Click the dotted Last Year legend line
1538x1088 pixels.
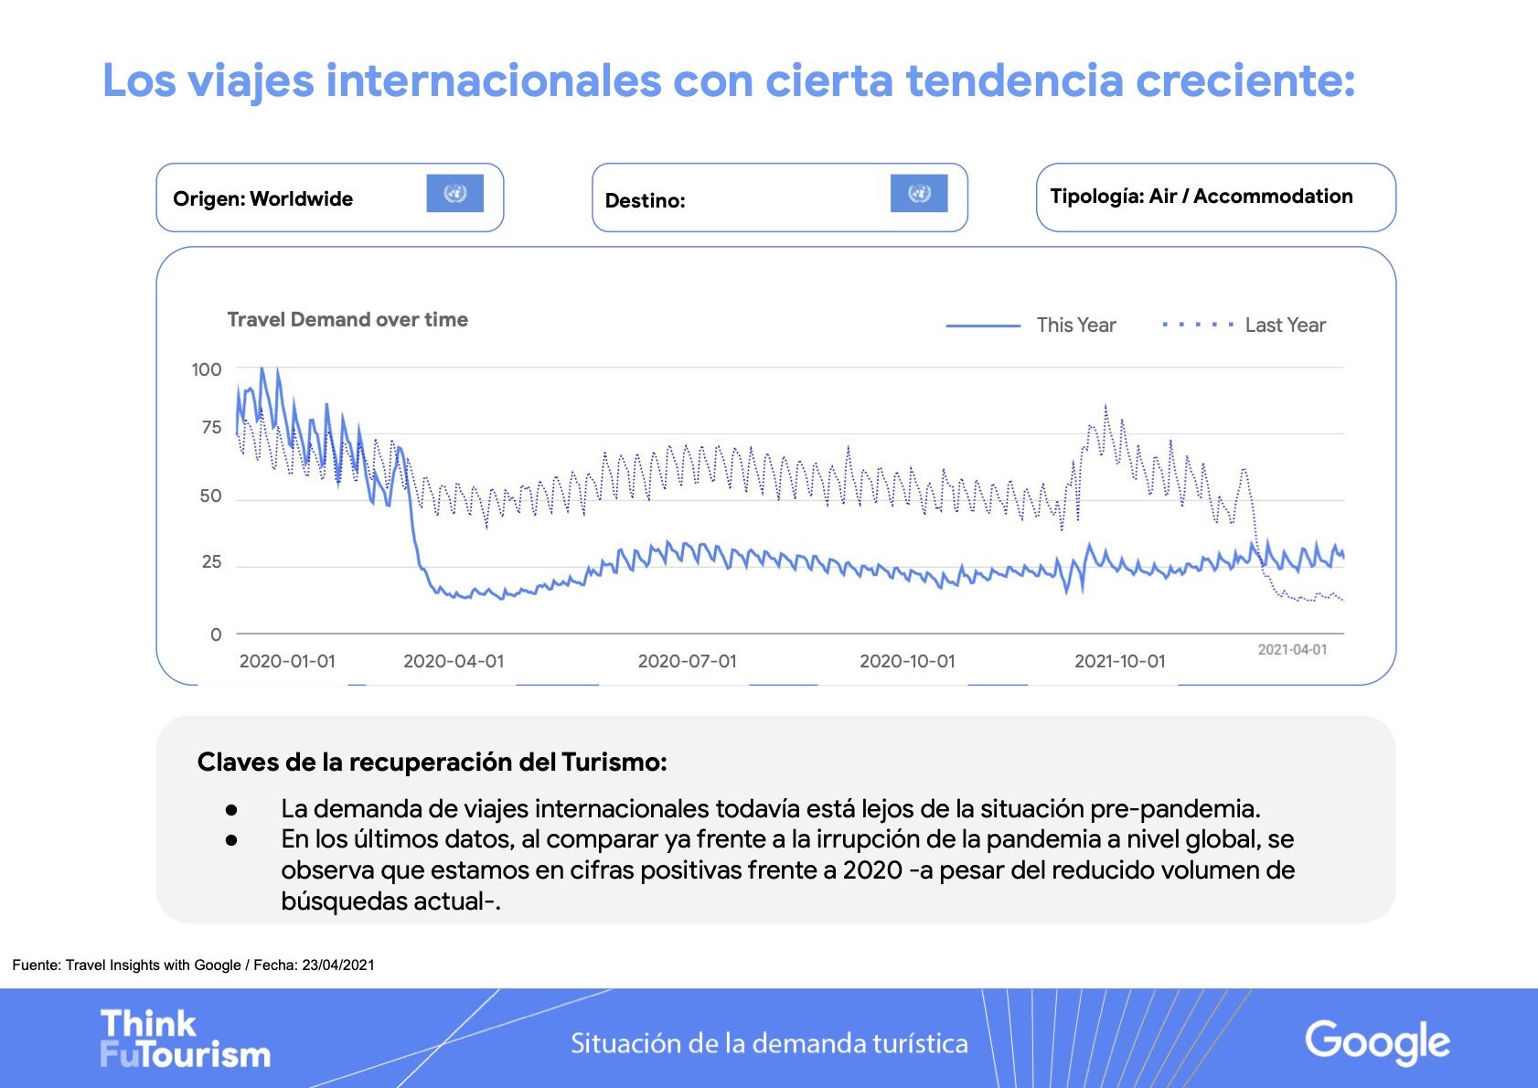1199,325
